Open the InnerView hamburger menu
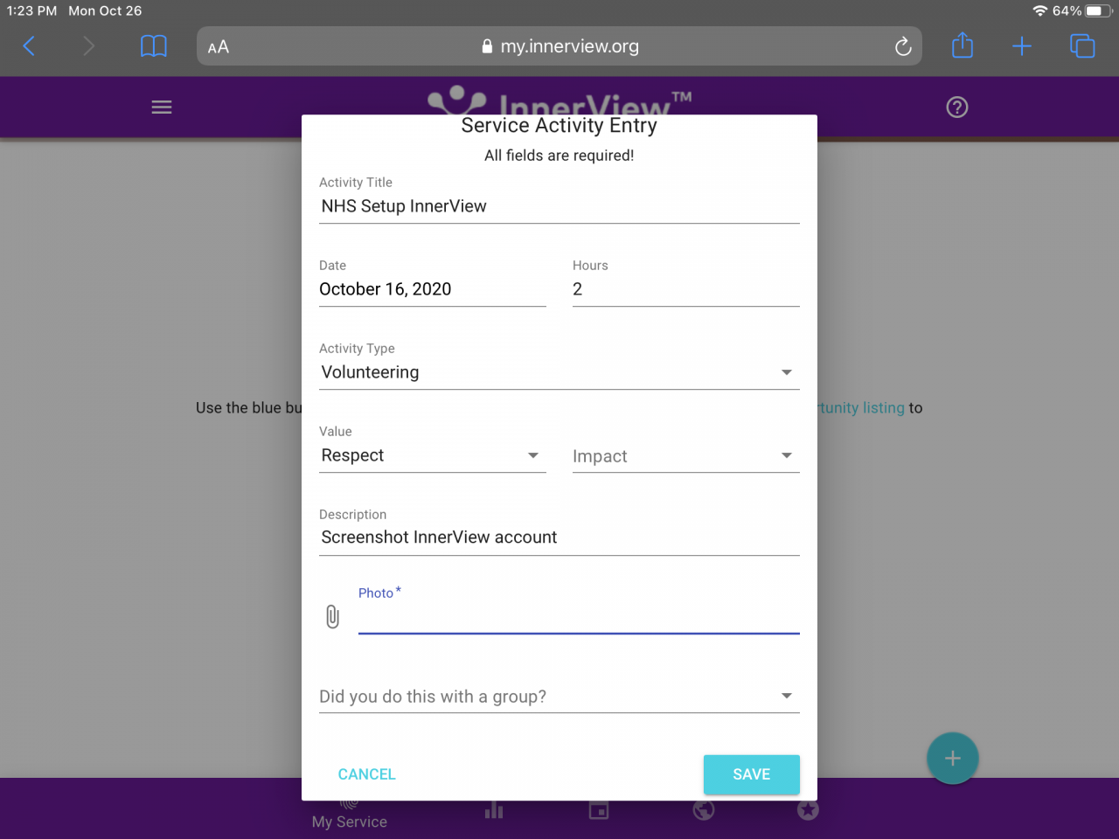1119x839 pixels. (162, 107)
